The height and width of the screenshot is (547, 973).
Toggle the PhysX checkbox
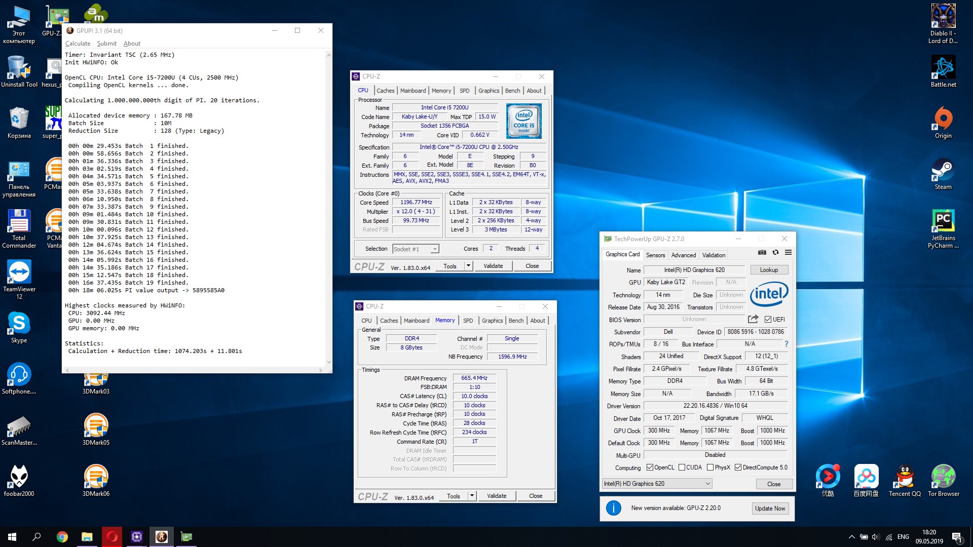pyautogui.click(x=710, y=467)
